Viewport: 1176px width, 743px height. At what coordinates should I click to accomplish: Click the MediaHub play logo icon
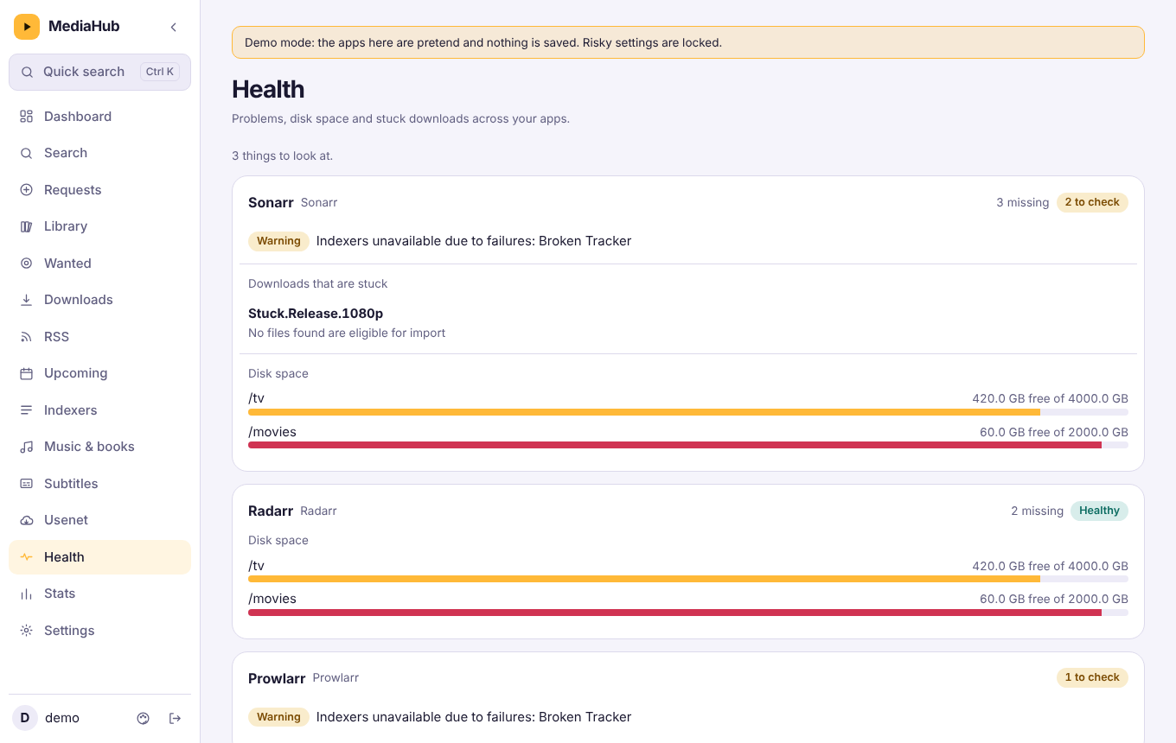pyautogui.click(x=27, y=27)
